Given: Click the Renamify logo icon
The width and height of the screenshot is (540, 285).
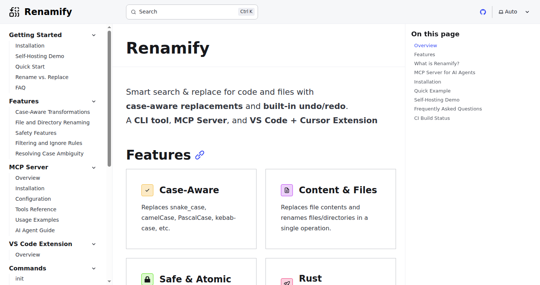Looking at the screenshot, I should tap(14, 12).
